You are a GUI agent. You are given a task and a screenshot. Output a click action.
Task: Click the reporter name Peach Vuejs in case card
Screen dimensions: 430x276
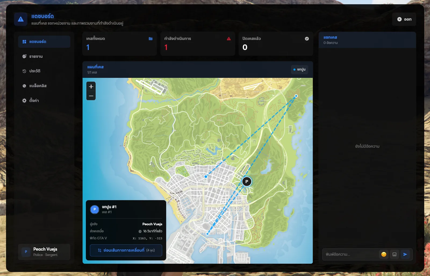pyautogui.click(x=152, y=224)
